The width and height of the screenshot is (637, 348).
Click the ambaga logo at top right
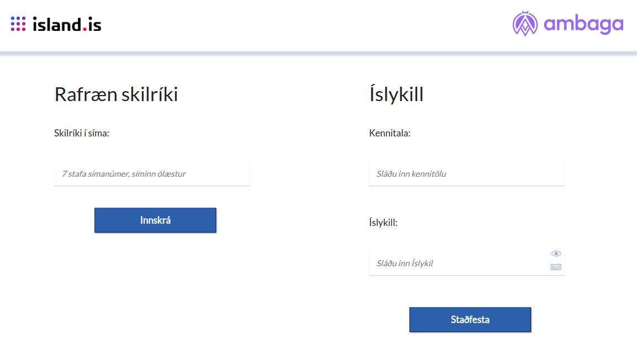pyautogui.click(x=567, y=24)
